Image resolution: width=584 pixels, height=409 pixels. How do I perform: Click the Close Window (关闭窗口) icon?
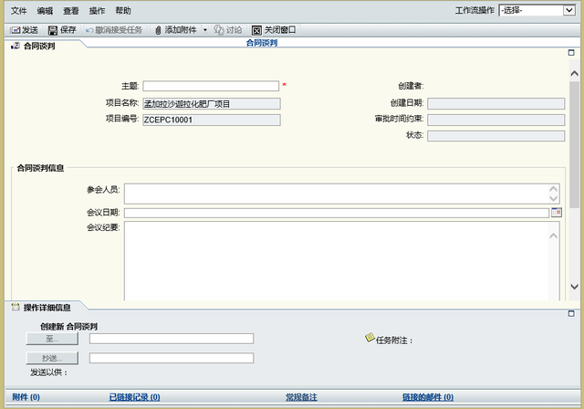(256, 30)
